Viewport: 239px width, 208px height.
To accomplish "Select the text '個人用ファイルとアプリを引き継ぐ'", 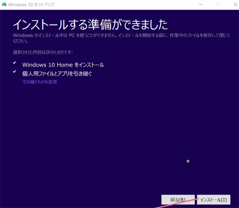I will pyautogui.click(x=57, y=74).
